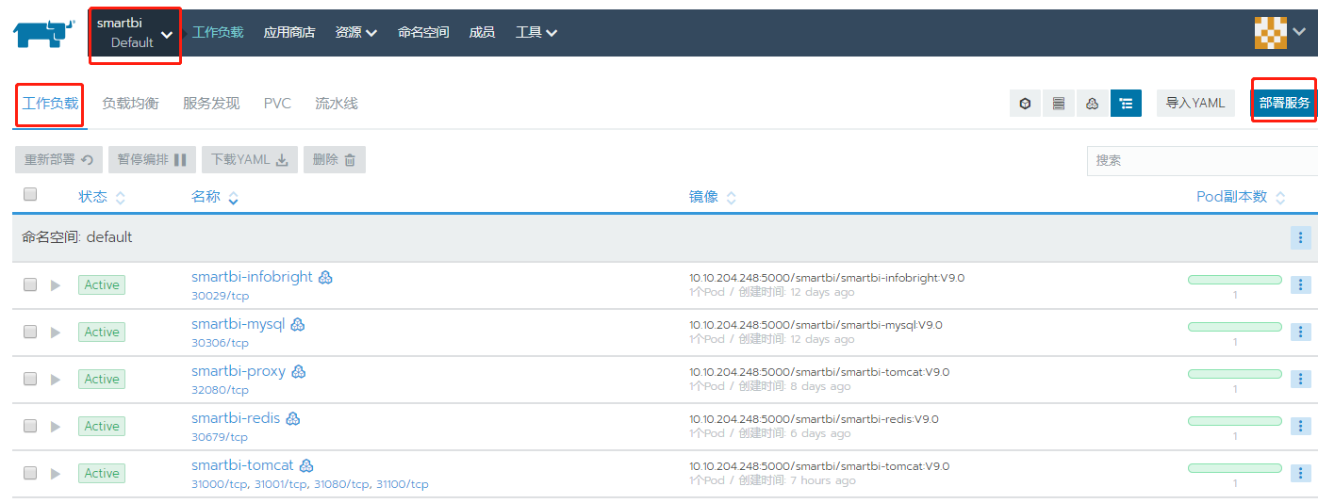Image resolution: width=1318 pixels, height=503 pixels.
Task: Sort by Pod副本数 column arrows
Action: (1279, 198)
